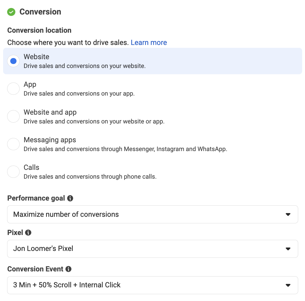Choose the Website and app radio button
The height and width of the screenshot is (301, 305).
pos(13,116)
